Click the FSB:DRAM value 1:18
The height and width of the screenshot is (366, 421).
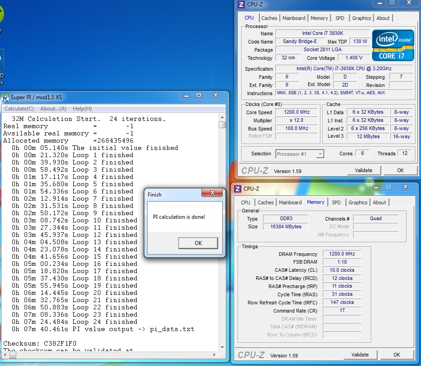click(x=342, y=262)
